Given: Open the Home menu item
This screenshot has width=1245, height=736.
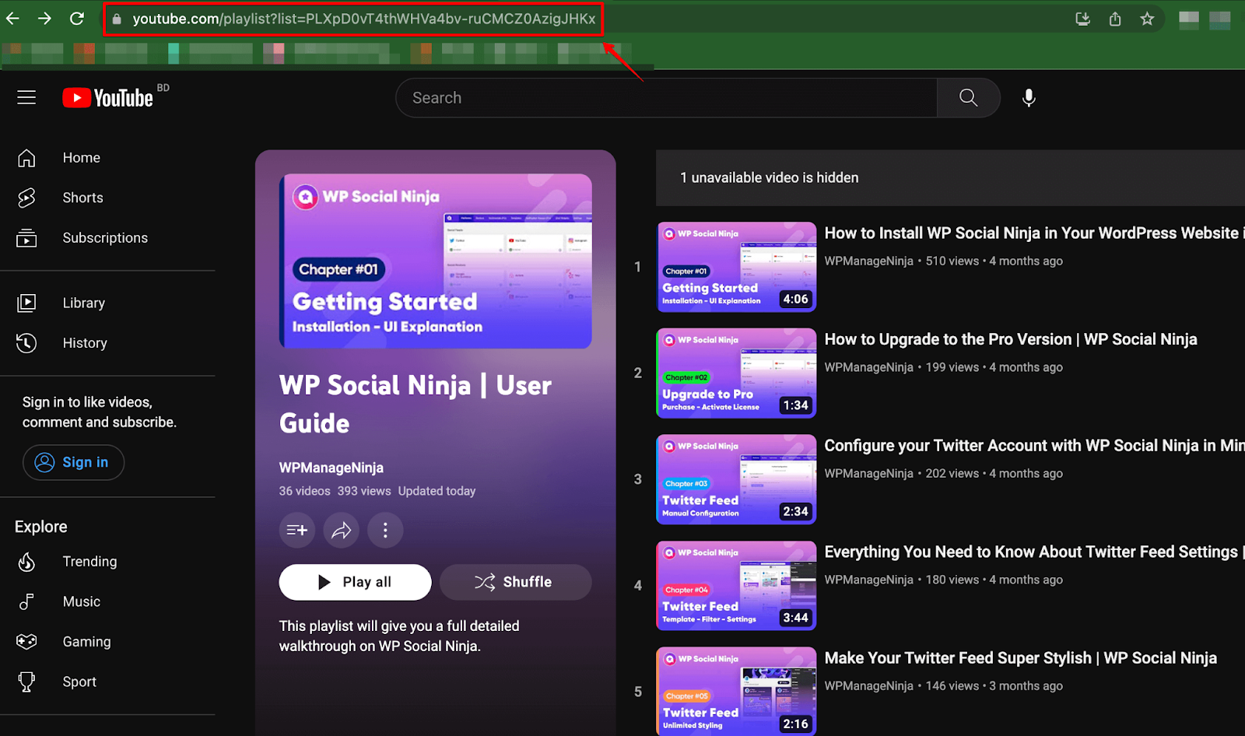Looking at the screenshot, I should [82, 158].
